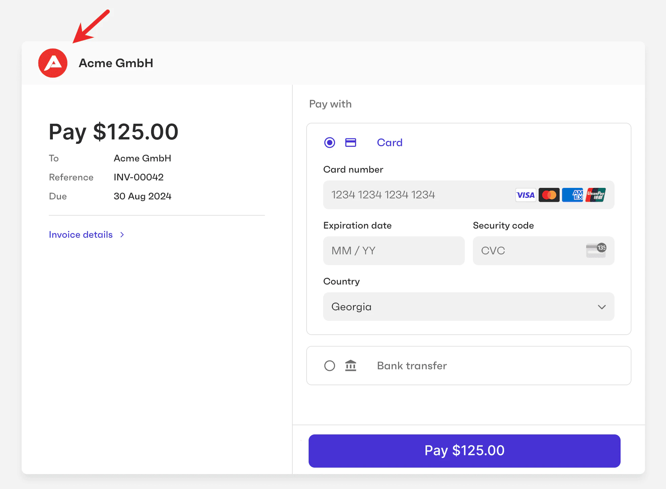Image resolution: width=666 pixels, height=489 pixels.
Task: Select the Card payment radio button
Action: pos(329,142)
